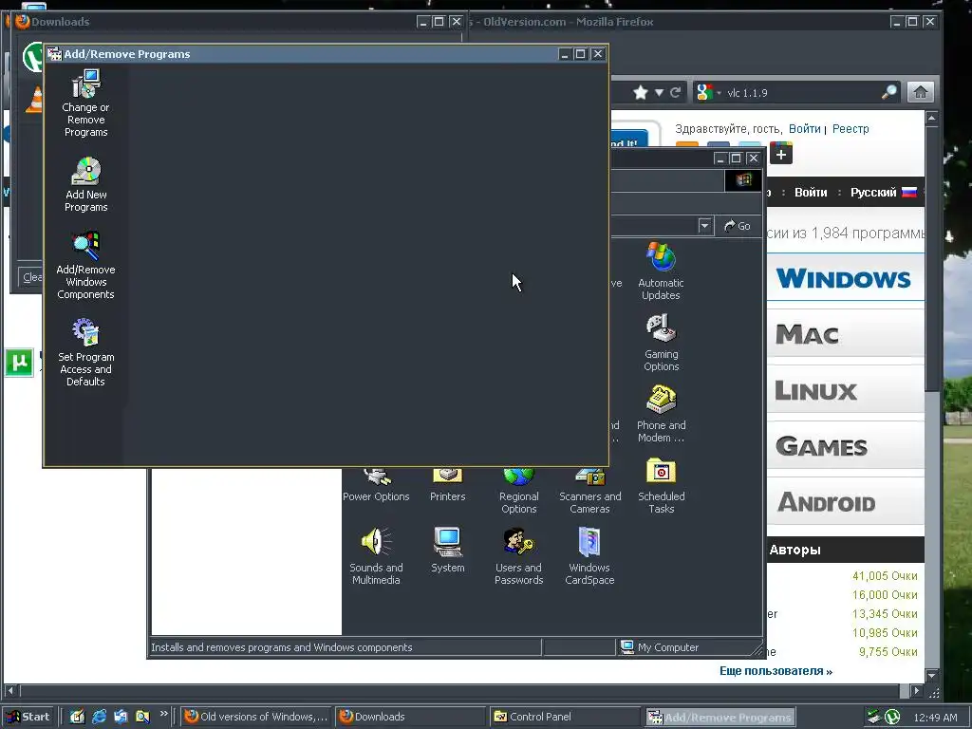Select Windows category on OldVersion site
This screenshot has height=729, width=972.
coord(844,278)
